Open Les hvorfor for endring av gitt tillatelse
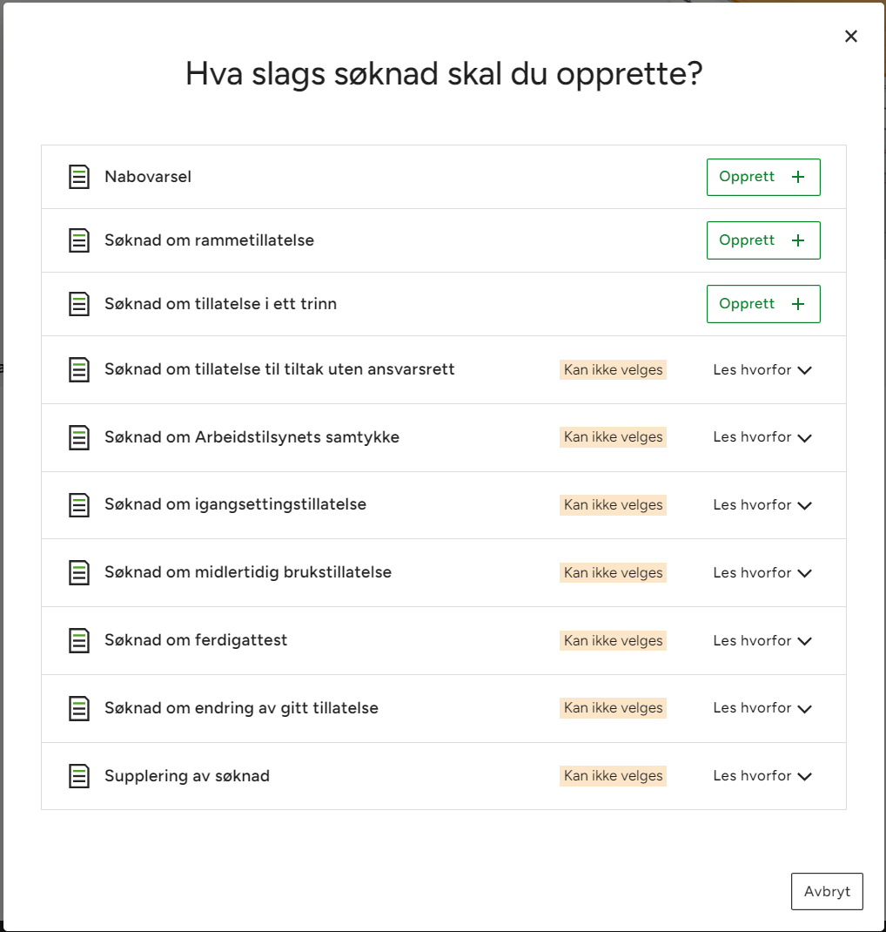Viewport: 886px width, 932px height. pos(762,708)
